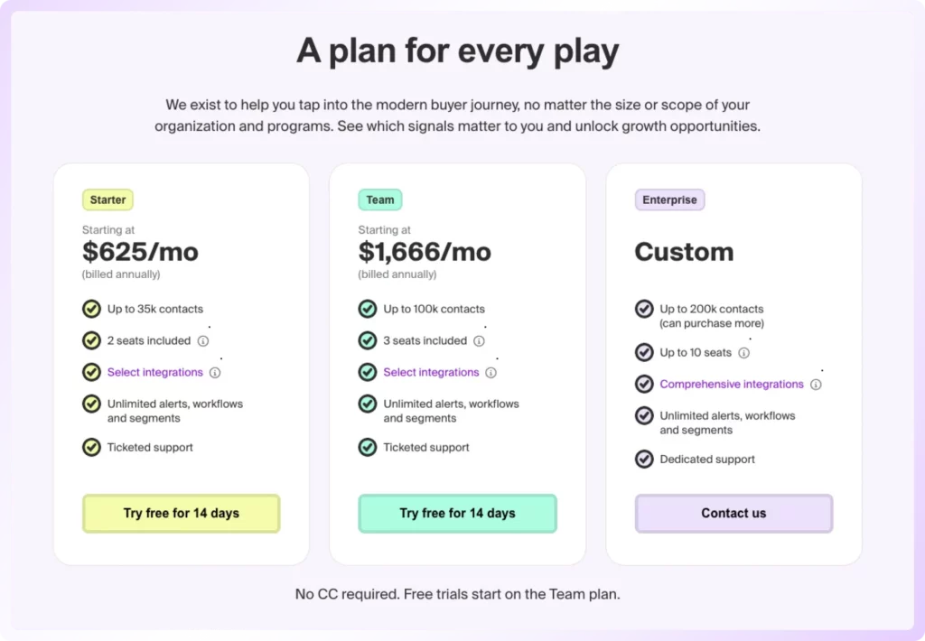Viewport: 925px width, 641px height.
Task: Select the yellow Starter plan badge
Action: (x=108, y=200)
